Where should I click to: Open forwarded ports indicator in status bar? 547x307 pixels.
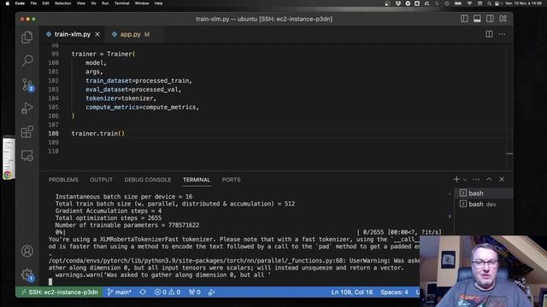(194, 292)
